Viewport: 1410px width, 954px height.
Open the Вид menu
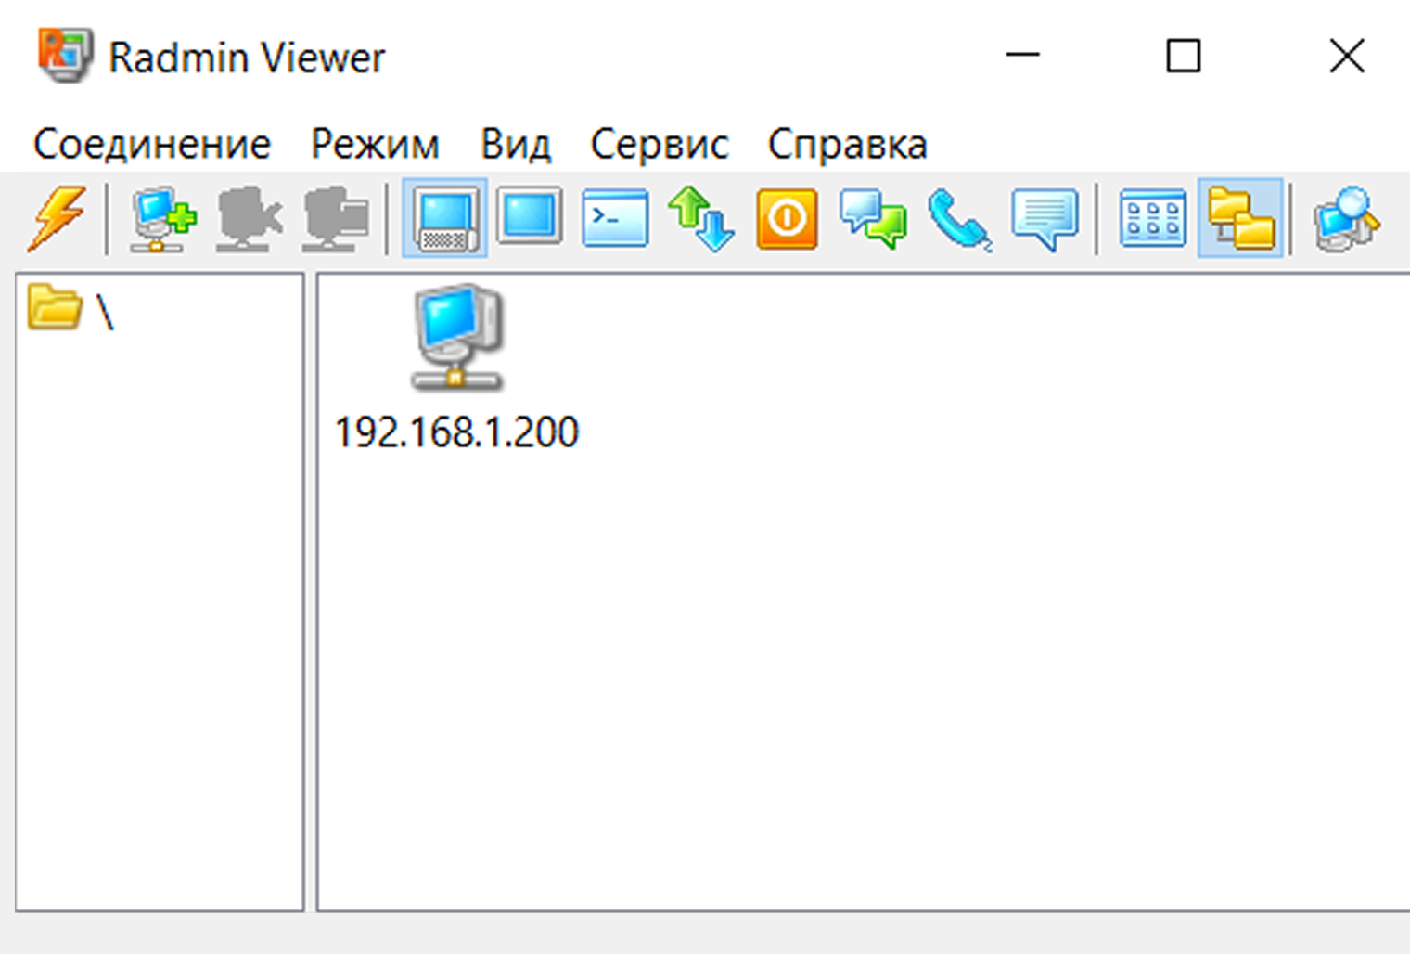[x=516, y=145]
